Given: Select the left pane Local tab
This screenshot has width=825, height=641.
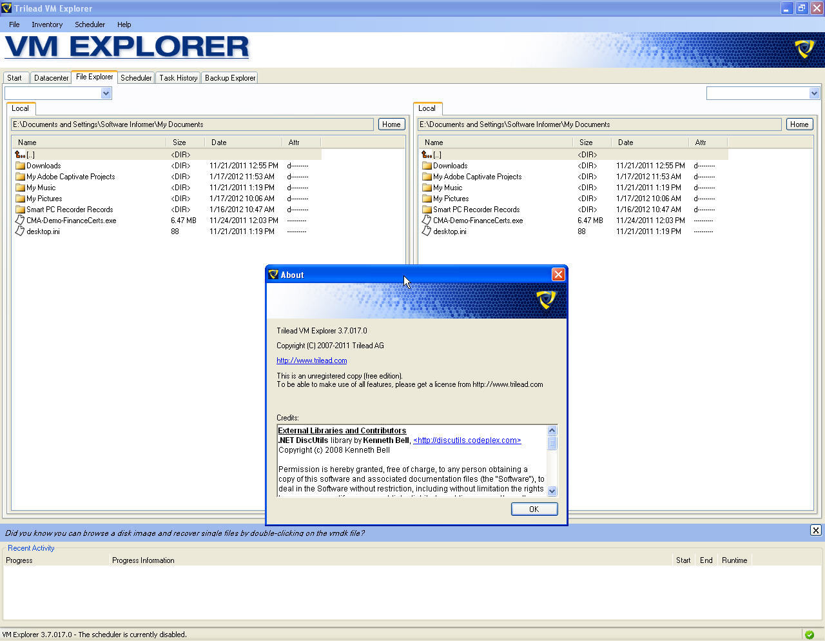Looking at the screenshot, I should (x=20, y=108).
